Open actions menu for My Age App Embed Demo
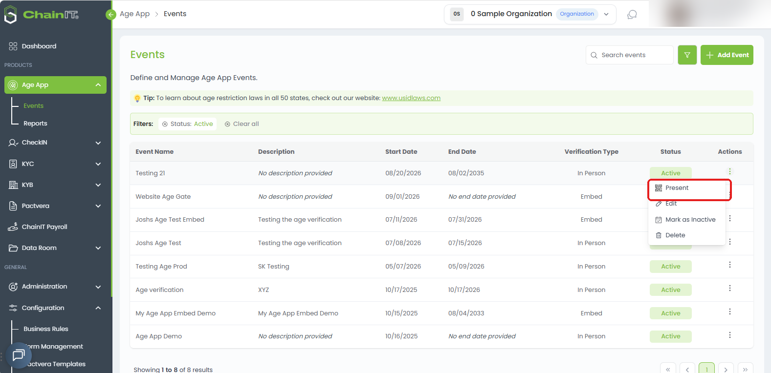 [729, 311]
